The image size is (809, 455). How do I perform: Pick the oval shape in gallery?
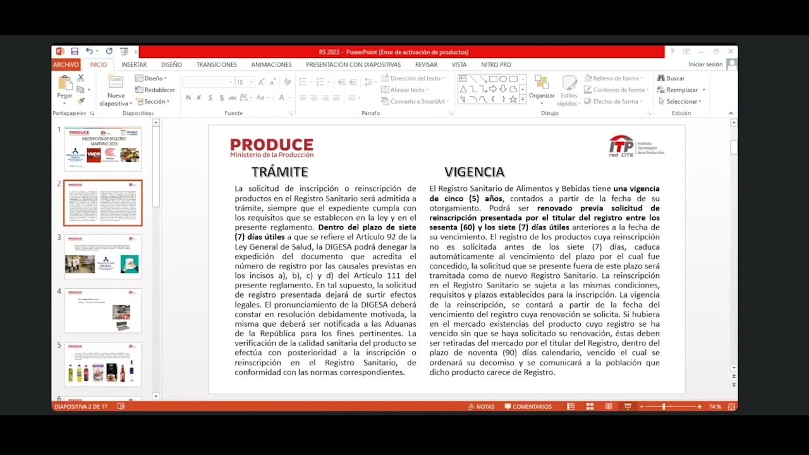[503, 79]
